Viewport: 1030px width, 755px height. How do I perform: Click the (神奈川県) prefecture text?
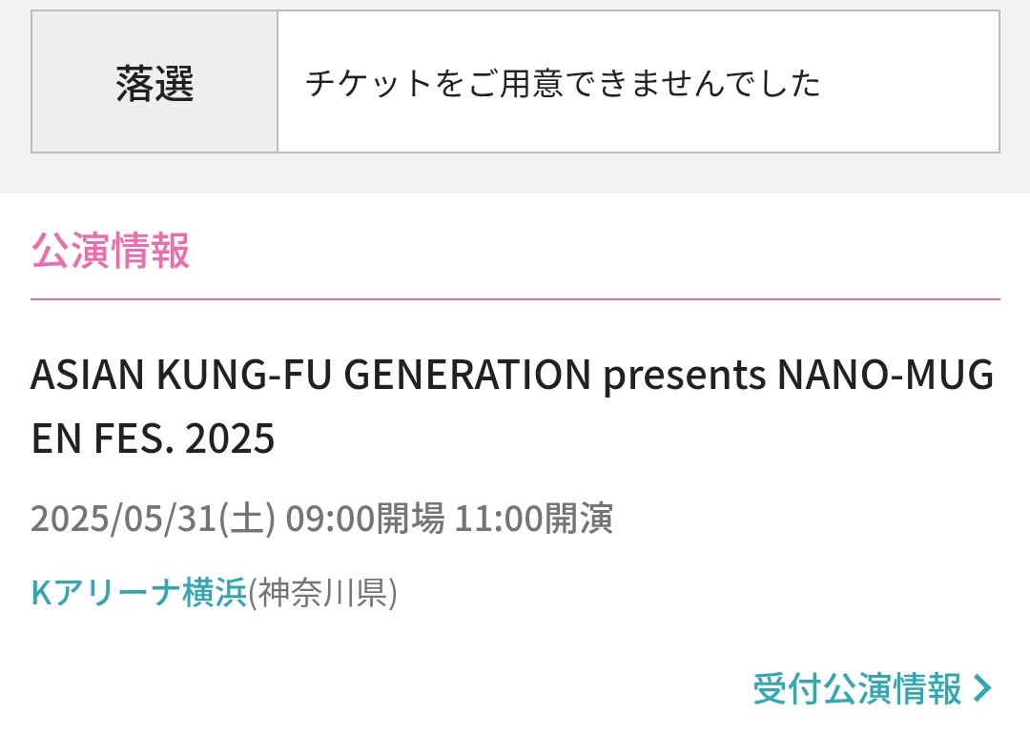pos(322,592)
